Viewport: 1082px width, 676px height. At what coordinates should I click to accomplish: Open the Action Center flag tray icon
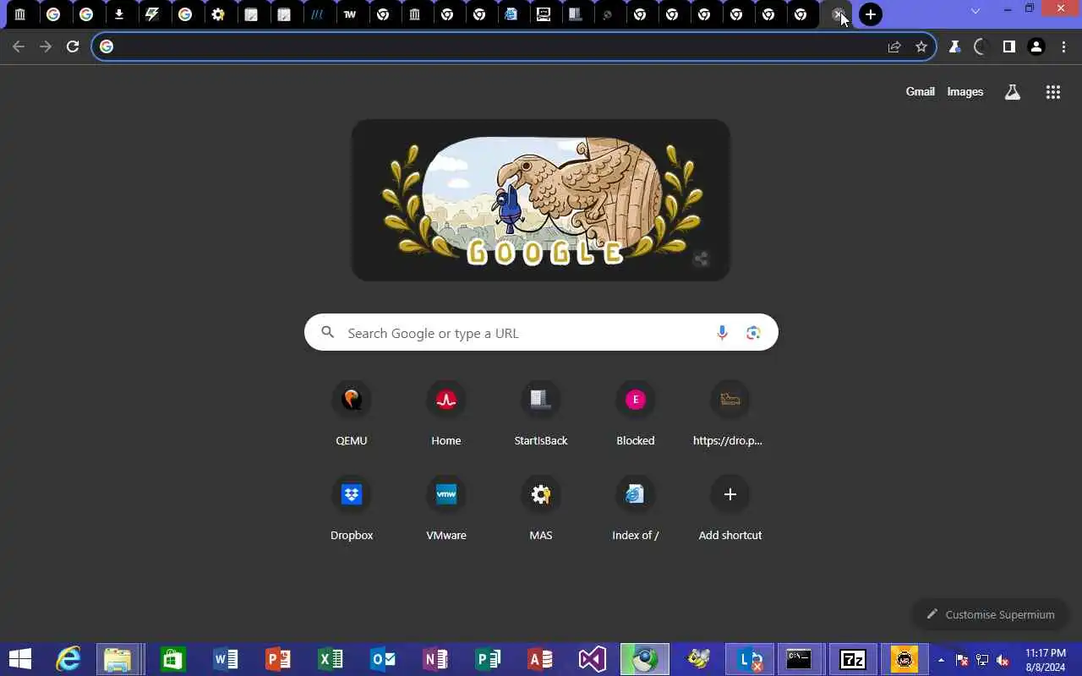(962, 660)
